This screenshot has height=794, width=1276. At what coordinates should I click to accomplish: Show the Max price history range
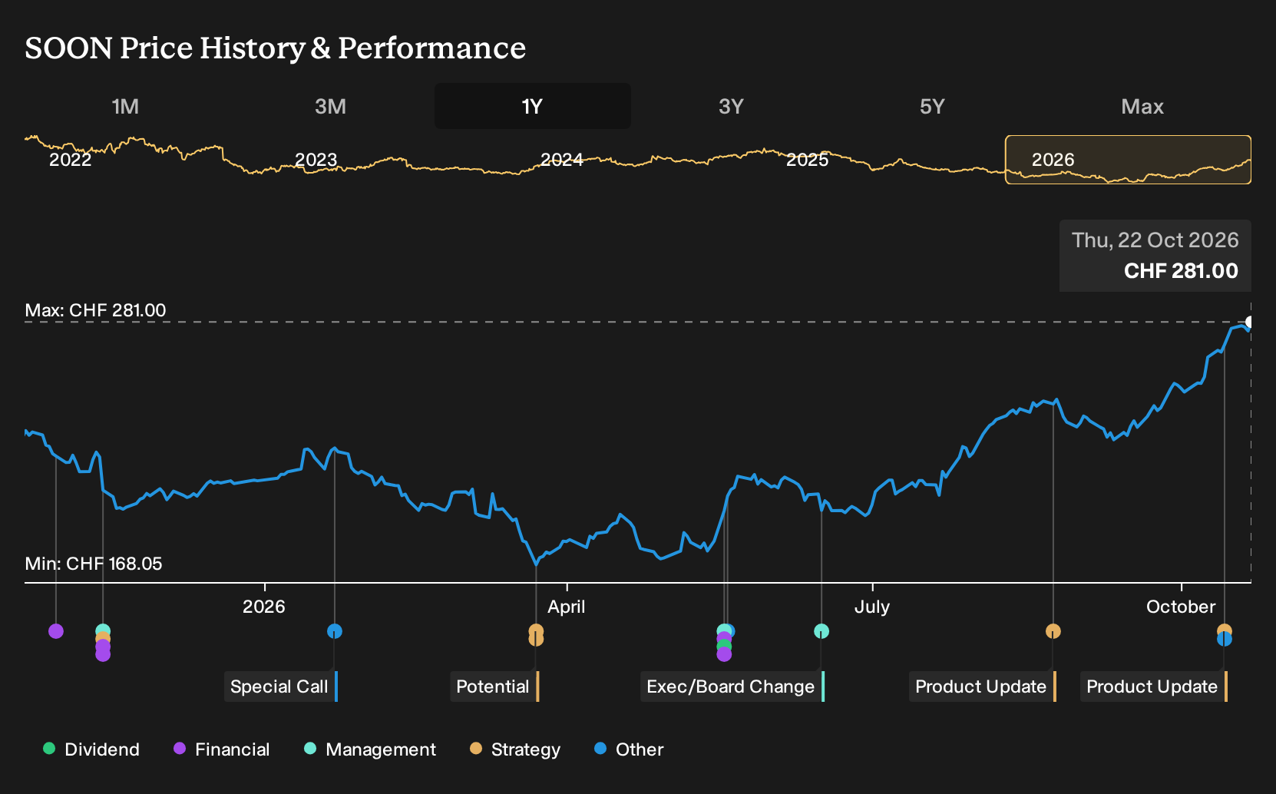tap(1142, 106)
